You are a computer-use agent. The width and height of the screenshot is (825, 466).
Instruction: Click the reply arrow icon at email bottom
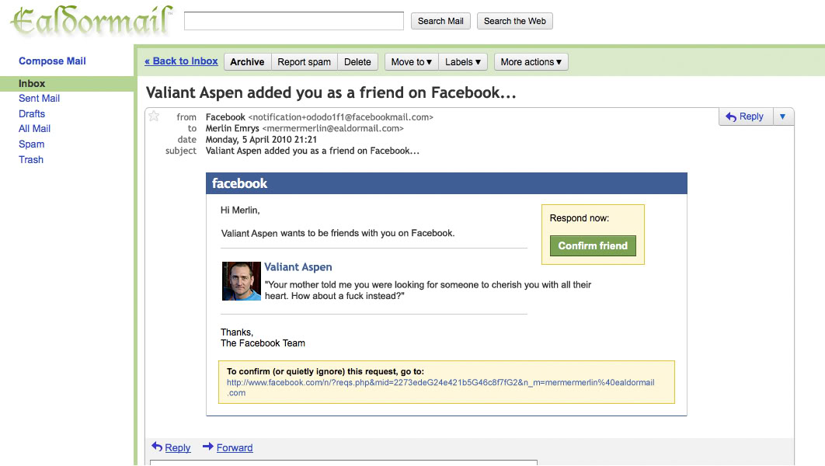157,447
